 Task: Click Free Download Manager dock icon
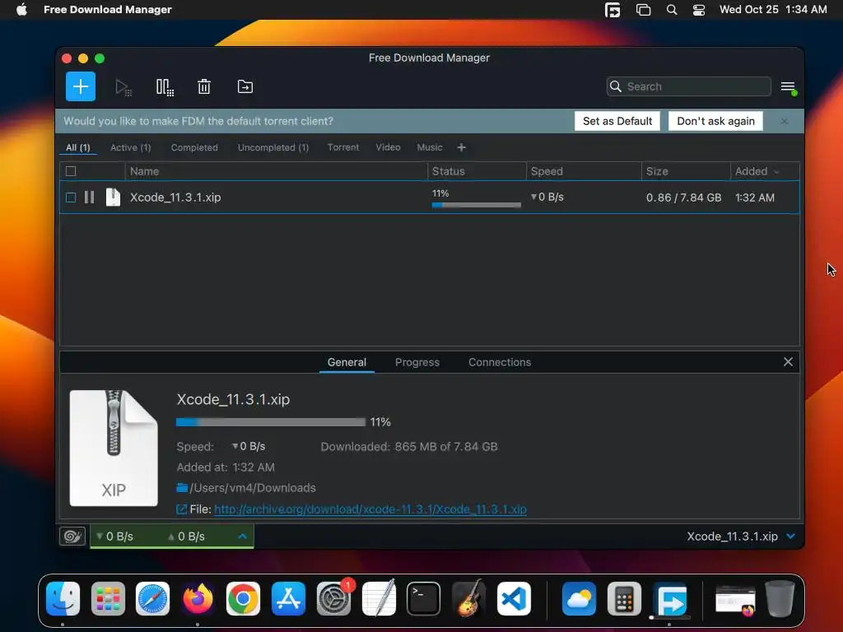coord(669,599)
